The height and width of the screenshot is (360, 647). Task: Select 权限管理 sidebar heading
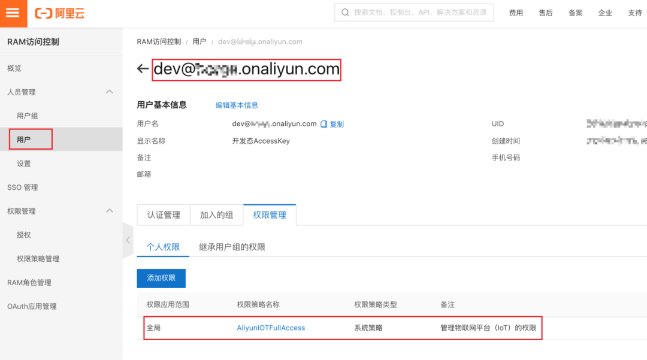(x=22, y=211)
